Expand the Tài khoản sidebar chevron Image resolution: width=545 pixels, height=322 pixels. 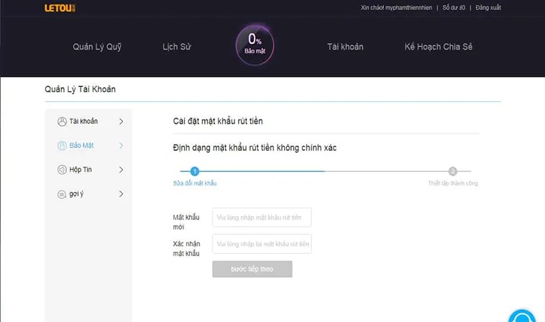click(121, 121)
